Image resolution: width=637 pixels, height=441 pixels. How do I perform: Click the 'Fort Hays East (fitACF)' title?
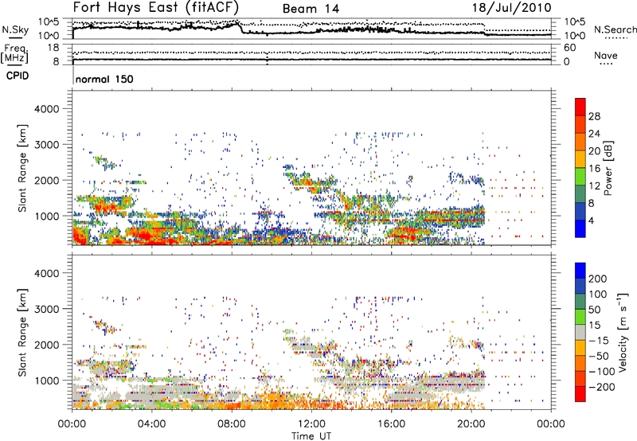156,7
